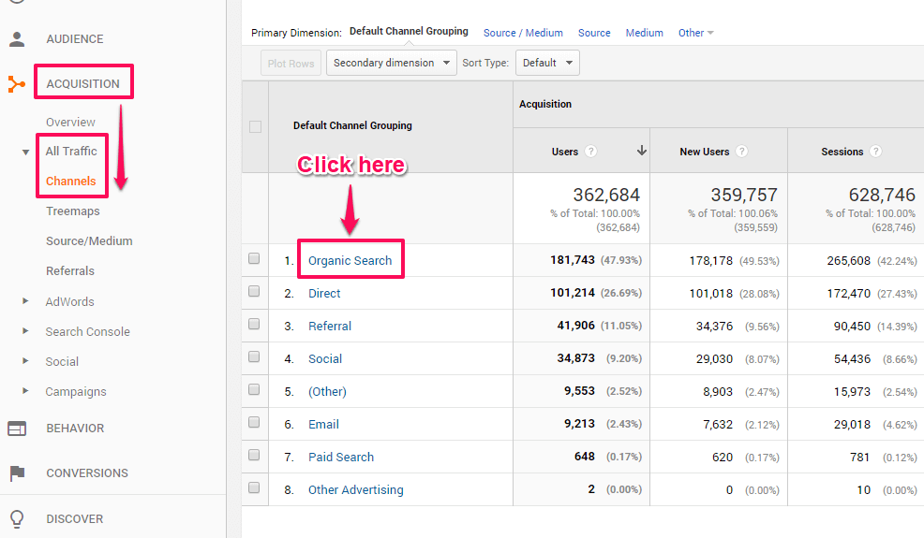Switch to Source primary dimension
The height and width of the screenshot is (538, 924).
click(594, 33)
